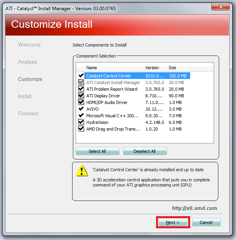Toggle Catalyst Control Center checkmark

click(81, 75)
